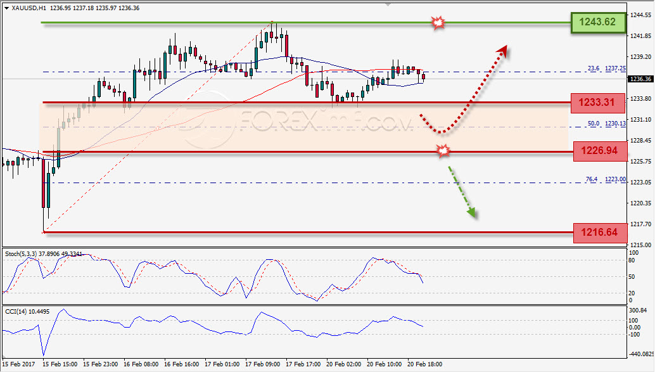Click the 300.84 value on CCI scale
Screen dimensions: 655x372
pos(638,310)
